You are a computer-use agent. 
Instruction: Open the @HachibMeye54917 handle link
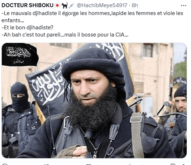coord(102,5)
